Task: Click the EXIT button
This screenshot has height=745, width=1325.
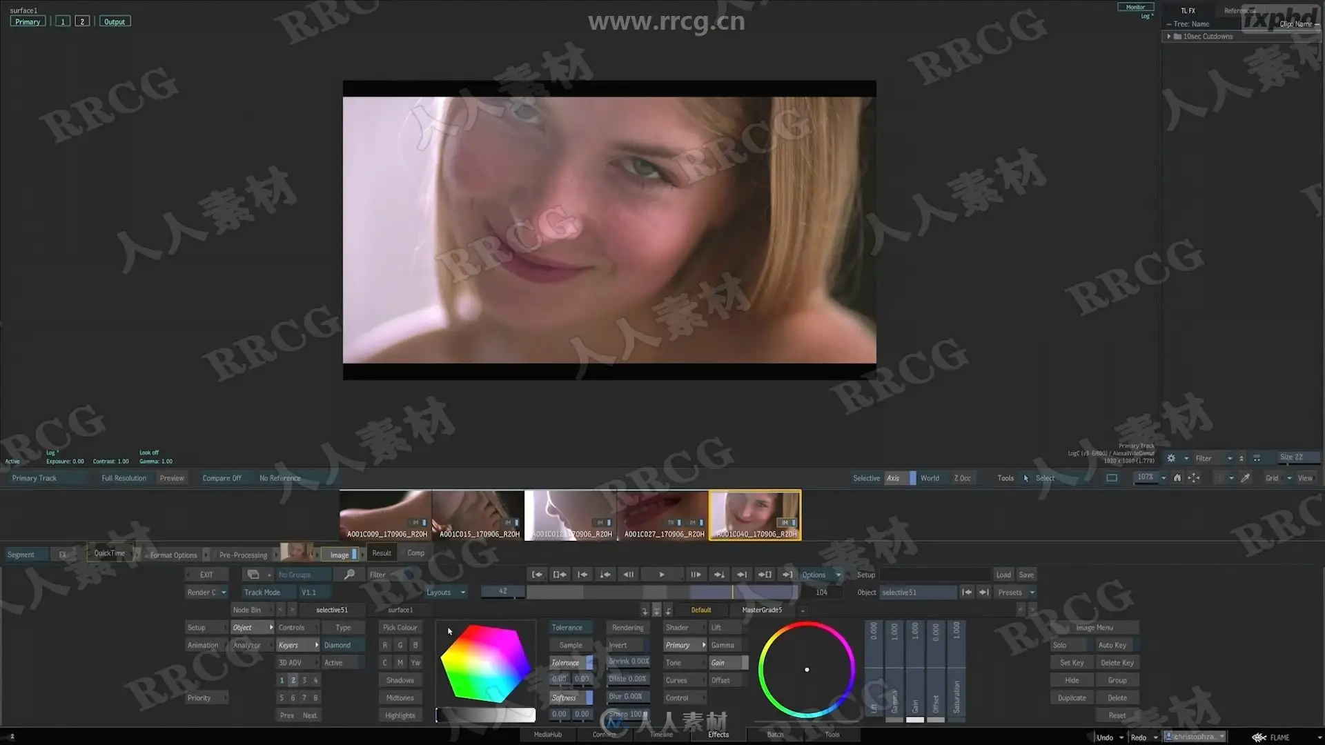Action: tap(206, 575)
